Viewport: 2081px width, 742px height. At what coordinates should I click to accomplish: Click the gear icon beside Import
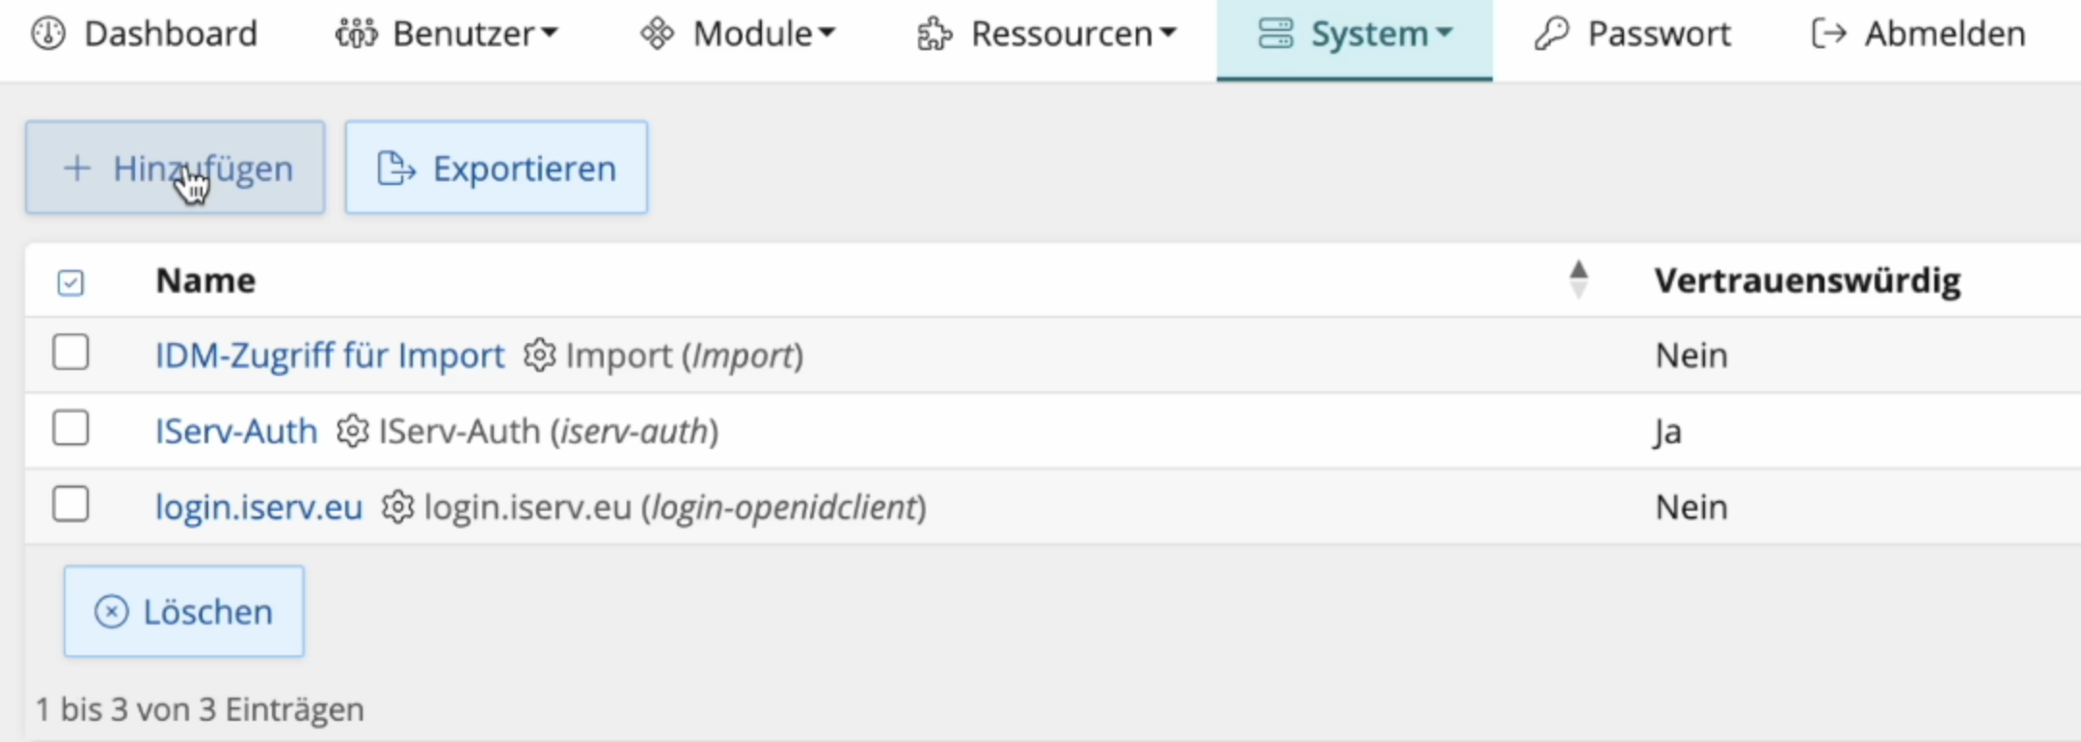(539, 356)
